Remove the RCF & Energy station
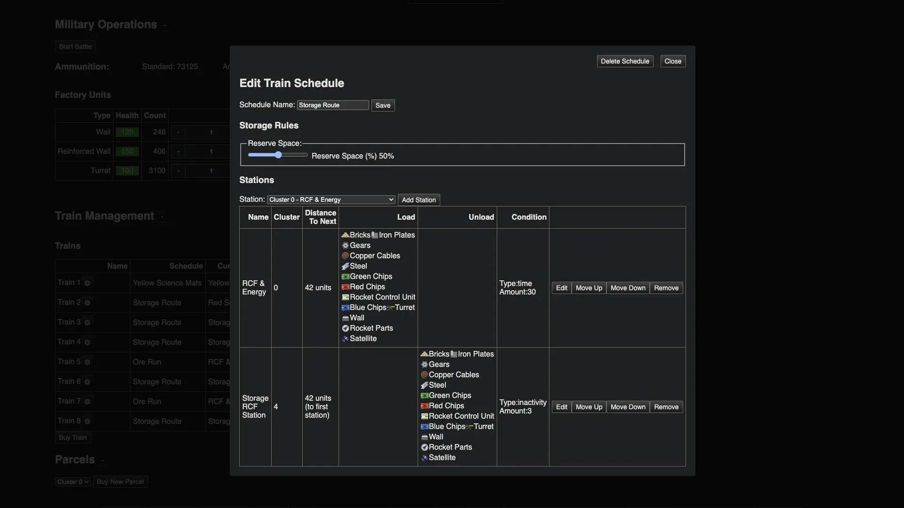 (x=666, y=288)
